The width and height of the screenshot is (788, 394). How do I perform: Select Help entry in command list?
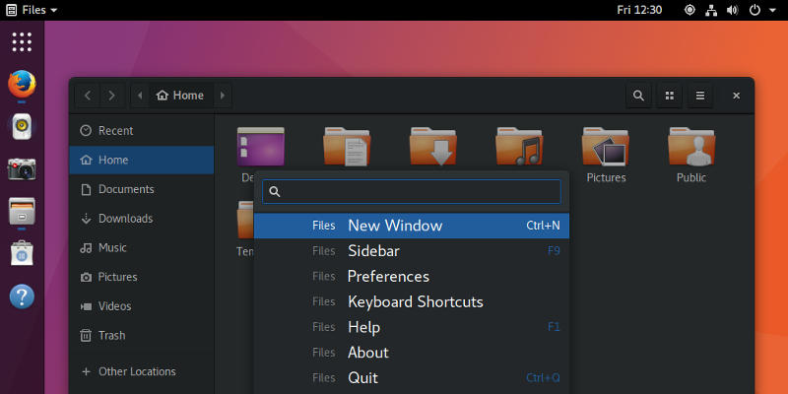click(x=412, y=327)
